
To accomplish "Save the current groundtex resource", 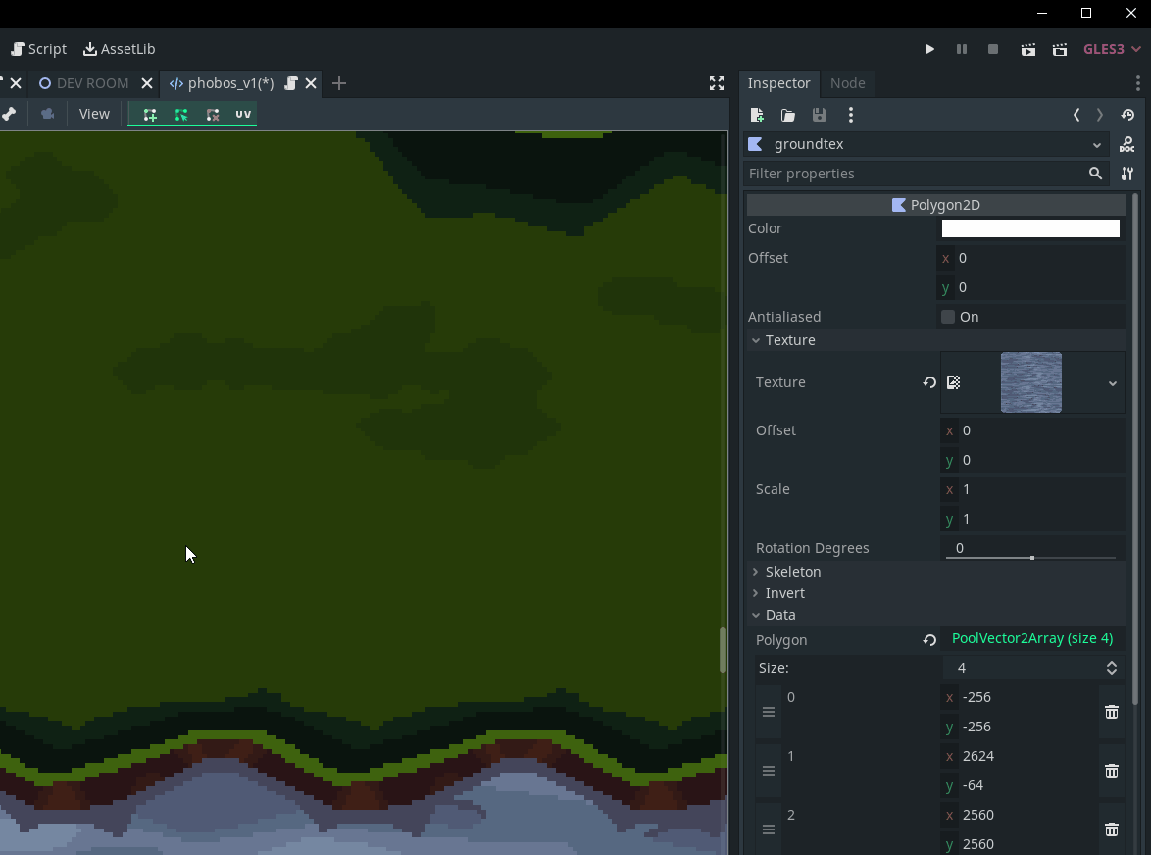I will tap(819, 115).
